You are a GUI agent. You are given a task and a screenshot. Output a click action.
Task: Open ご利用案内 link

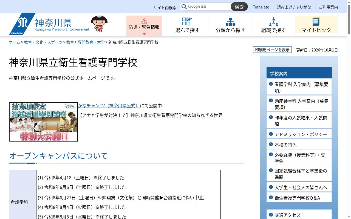[328, 7]
